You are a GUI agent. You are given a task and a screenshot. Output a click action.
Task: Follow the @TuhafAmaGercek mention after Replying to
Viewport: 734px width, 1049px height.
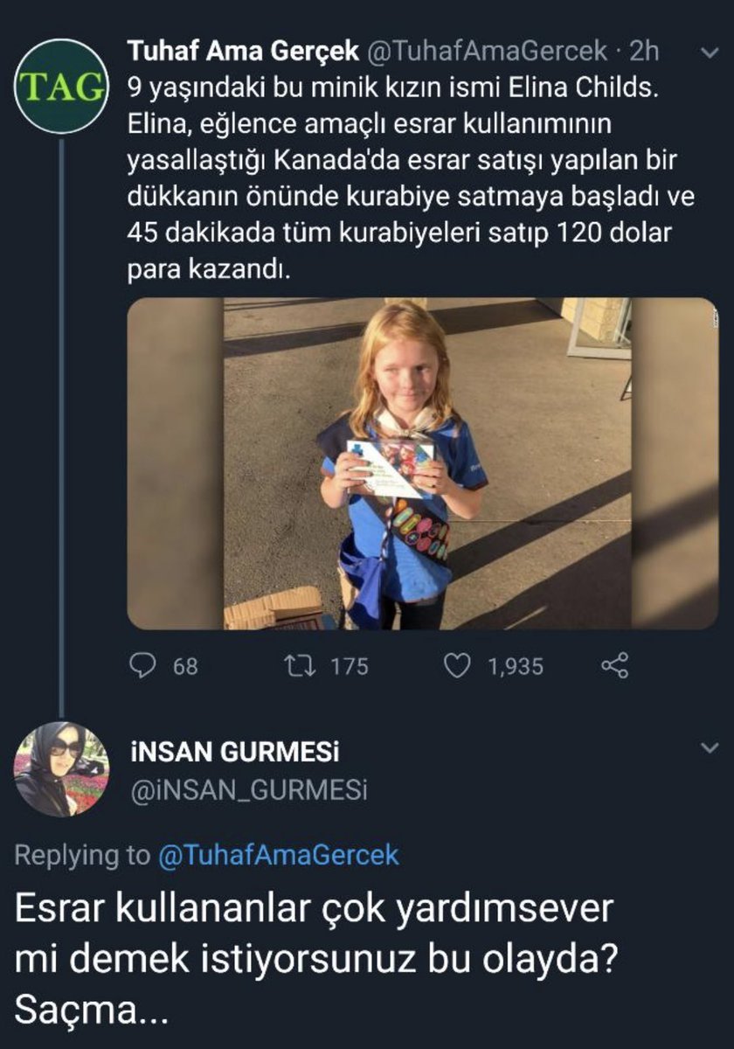[x=279, y=854]
